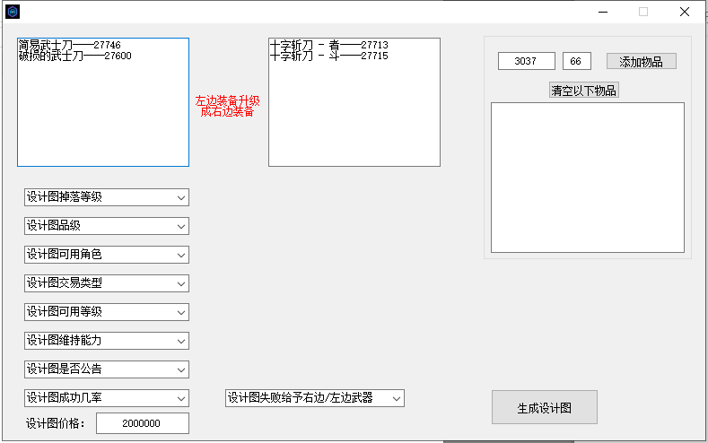The height and width of the screenshot is (443, 708).
Task: Click the 设计图价格 field with 2000000
Action: coord(142,423)
